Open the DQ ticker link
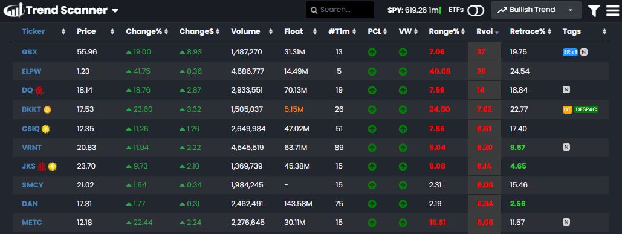This screenshot has height=234, width=622. point(27,90)
